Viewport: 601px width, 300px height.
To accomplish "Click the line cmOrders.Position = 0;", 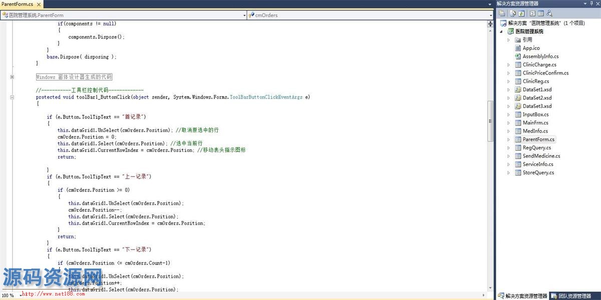I will [87, 136].
